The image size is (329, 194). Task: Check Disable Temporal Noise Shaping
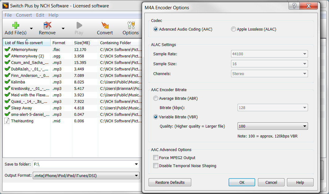156,165
